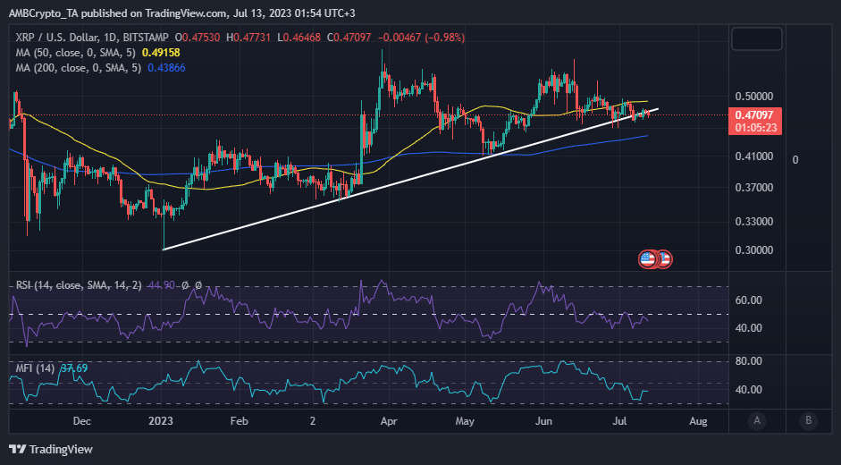Image resolution: width=841 pixels, height=465 pixels.
Task: Toggle auto scale with the A button
Action: point(757,420)
